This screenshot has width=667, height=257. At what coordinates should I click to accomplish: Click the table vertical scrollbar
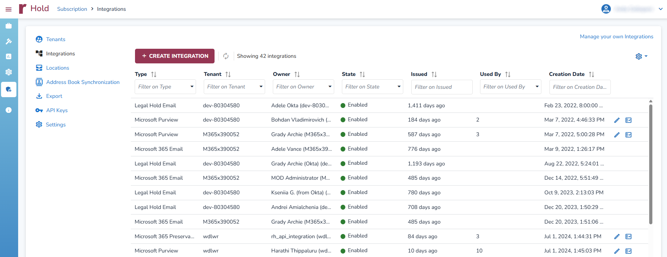[x=651, y=164]
